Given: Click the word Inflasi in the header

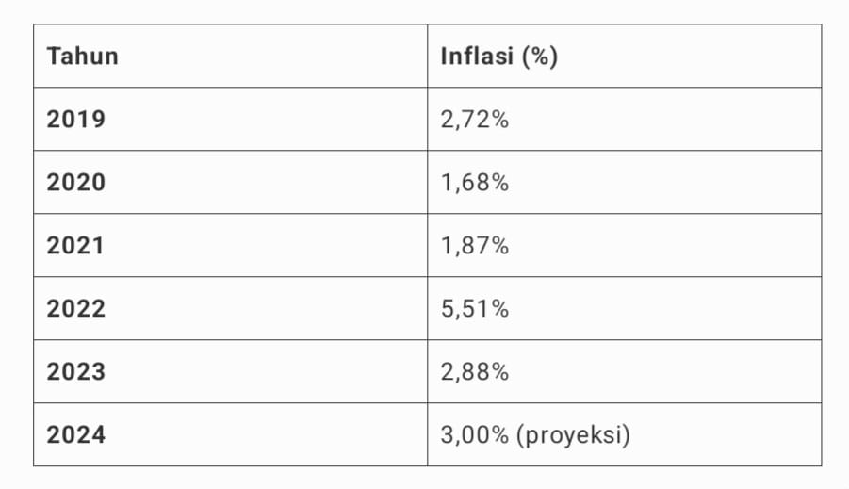Looking at the screenshot, I should point(477,57).
